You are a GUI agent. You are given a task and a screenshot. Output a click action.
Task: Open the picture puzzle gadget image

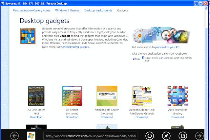tap(28, 36)
